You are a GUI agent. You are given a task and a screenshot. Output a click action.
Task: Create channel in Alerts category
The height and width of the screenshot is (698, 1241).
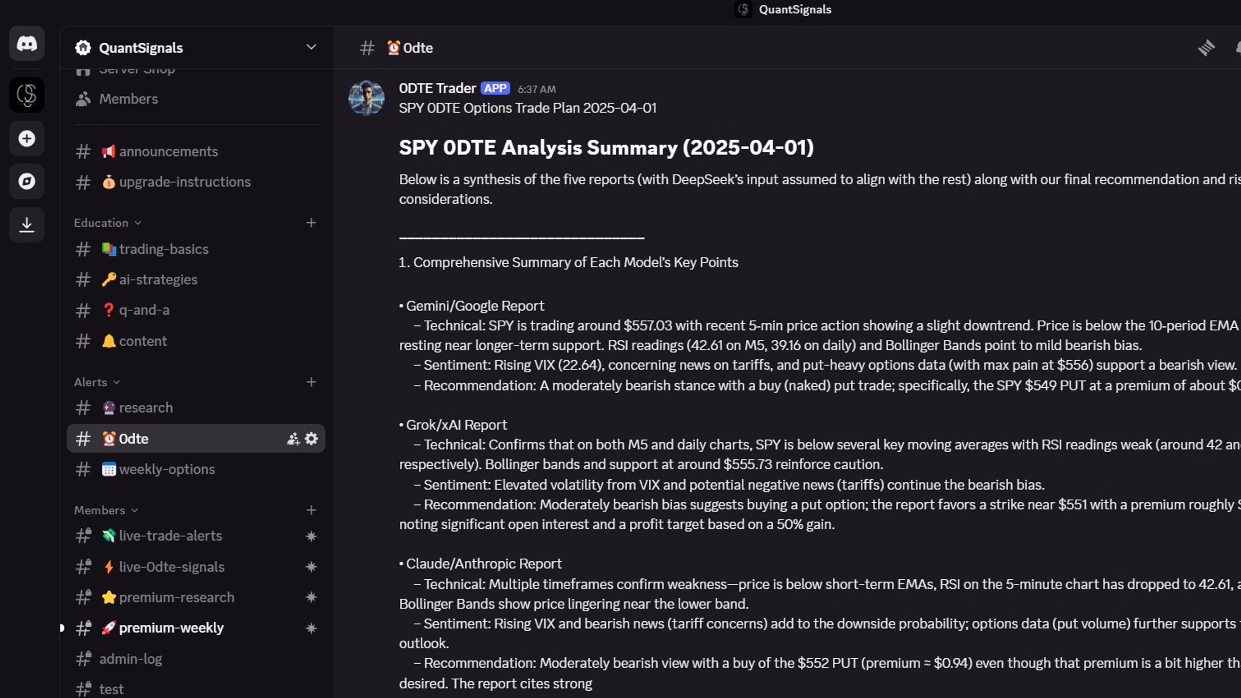(311, 382)
